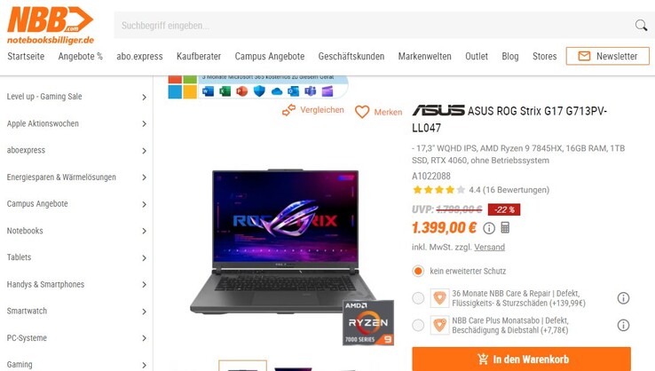Open the price info circle icon

pos(489,228)
